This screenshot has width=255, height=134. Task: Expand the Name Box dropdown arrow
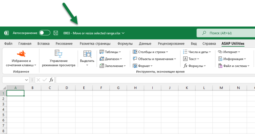click(26, 80)
